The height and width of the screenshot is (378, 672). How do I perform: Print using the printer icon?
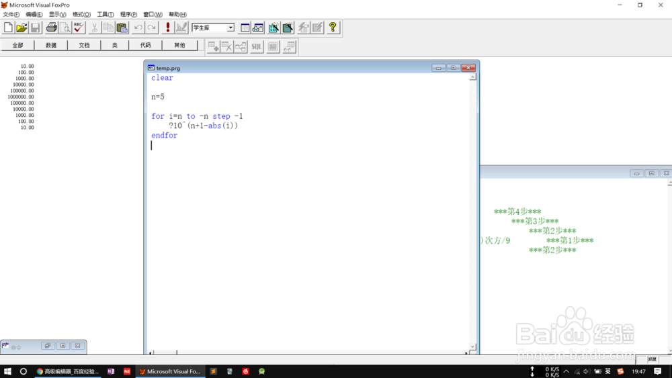click(52, 28)
